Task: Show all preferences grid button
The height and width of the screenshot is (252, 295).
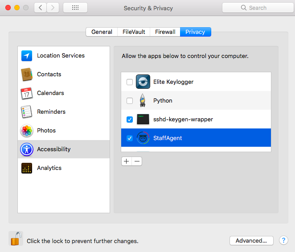Action: click(75, 8)
